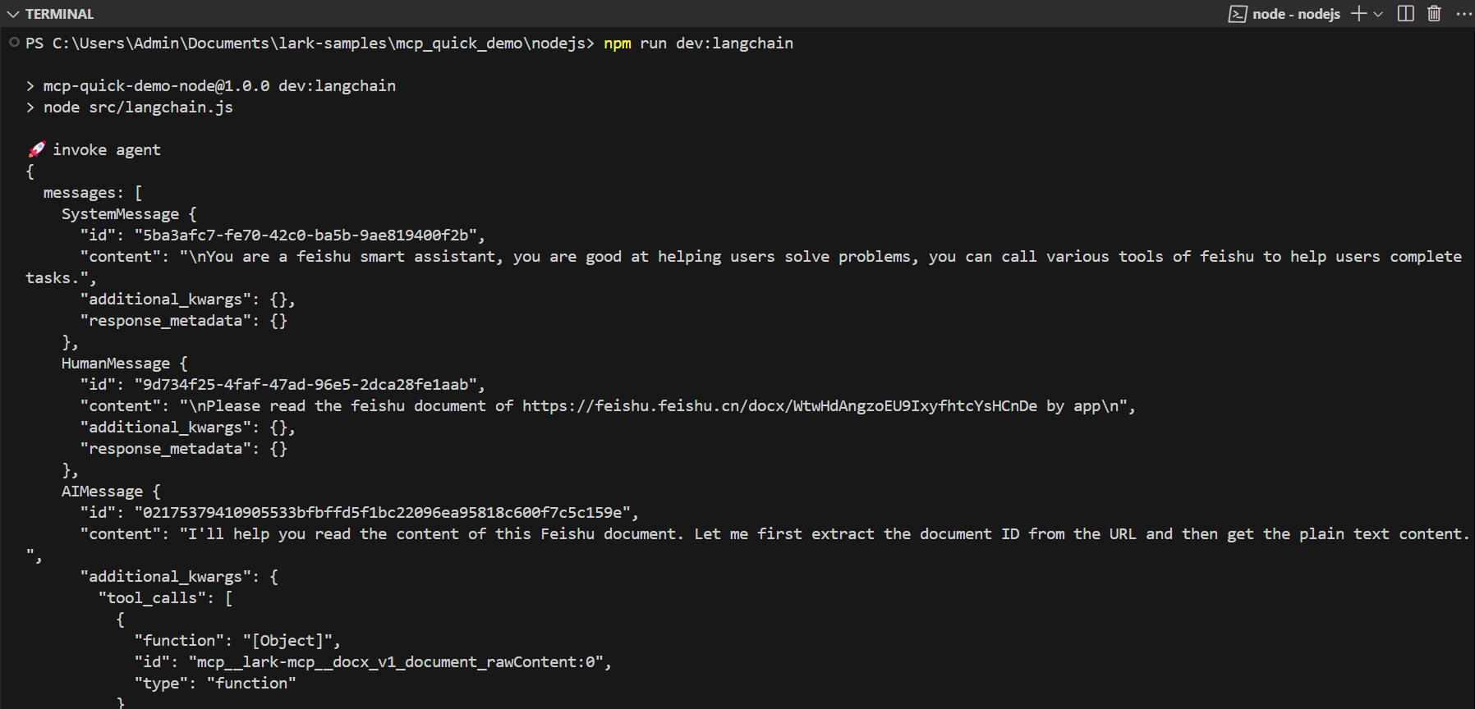Screen dimensions: 1475x709
Task: Click the rocket emoji before 'invoke agent'
Action: click(37, 150)
